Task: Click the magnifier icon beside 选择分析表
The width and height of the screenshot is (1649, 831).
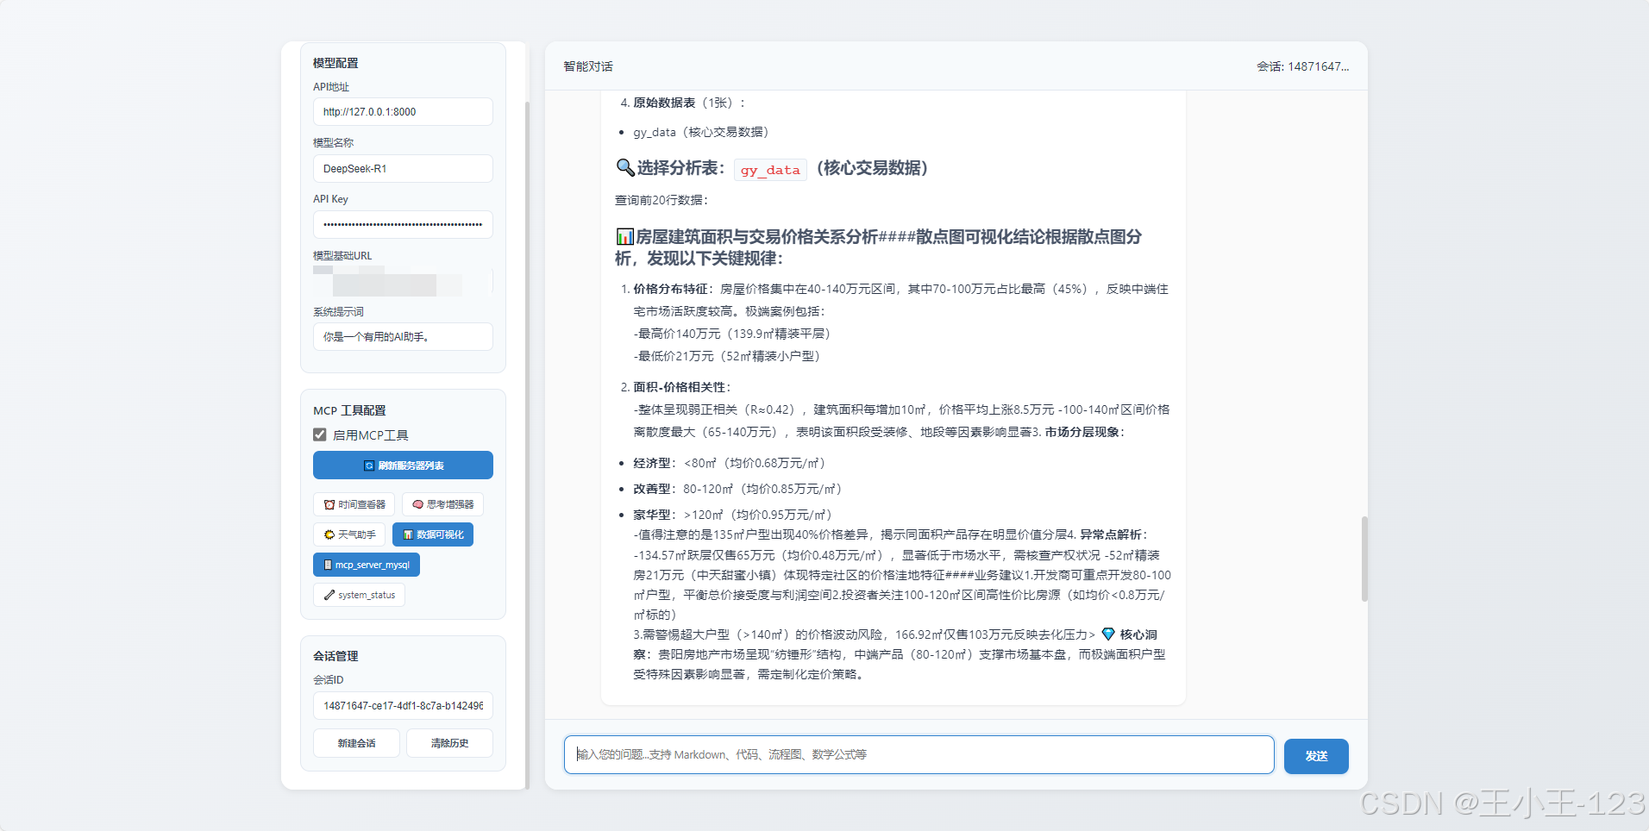Action: [x=624, y=168]
